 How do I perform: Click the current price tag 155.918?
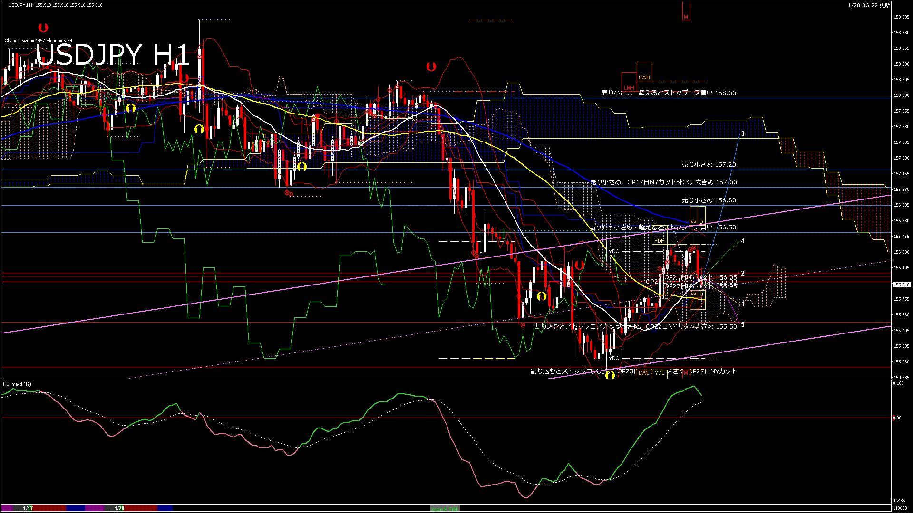pos(901,285)
